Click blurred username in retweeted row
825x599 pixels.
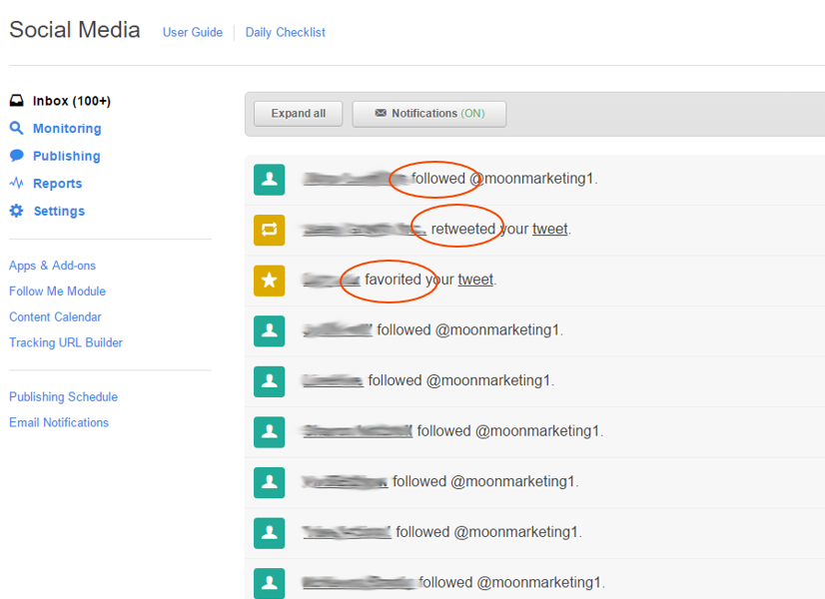[x=365, y=230]
